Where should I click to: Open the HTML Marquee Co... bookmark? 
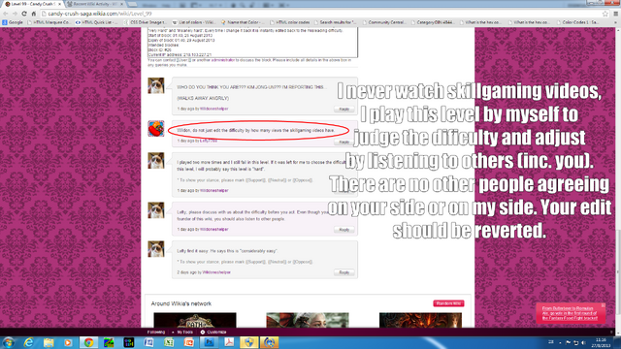49,22
